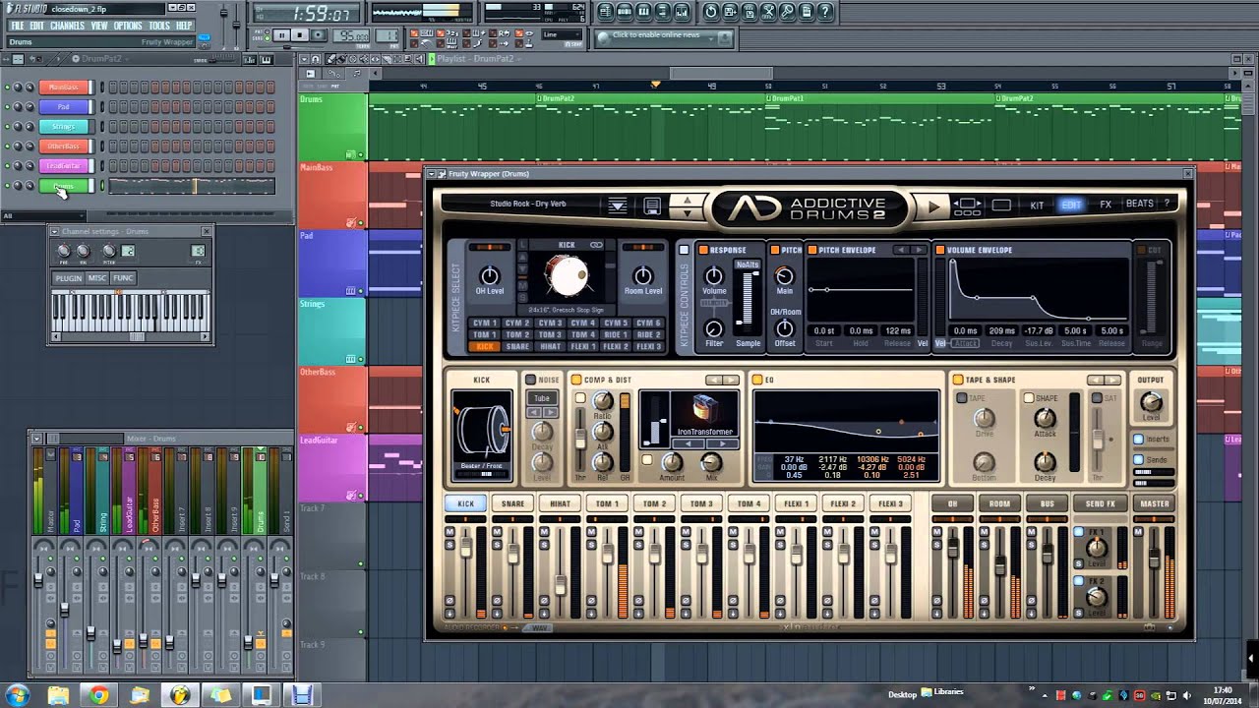Viewport: 1259px width, 708px height.
Task: Open the Google Chrome taskbar icon
Action: (x=98, y=695)
